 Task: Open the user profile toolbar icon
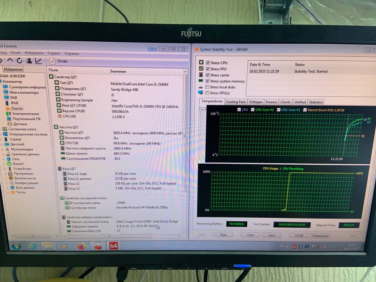[29, 61]
